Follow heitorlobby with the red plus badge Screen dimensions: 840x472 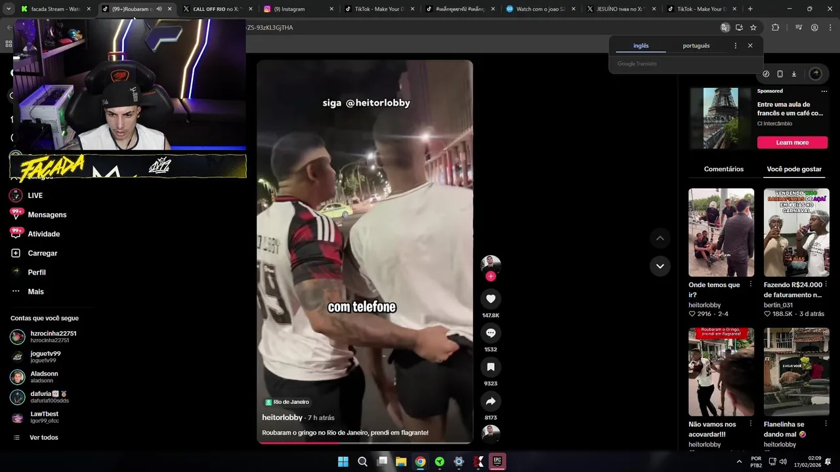point(490,277)
